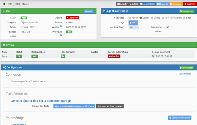The image size is (197, 125).
Task: Click Désactiver in the Etat panel
Action: pyautogui.click(x=72, y=18)
